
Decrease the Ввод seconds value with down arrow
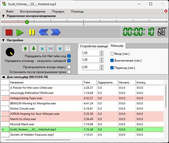click(x=101, y=54)
